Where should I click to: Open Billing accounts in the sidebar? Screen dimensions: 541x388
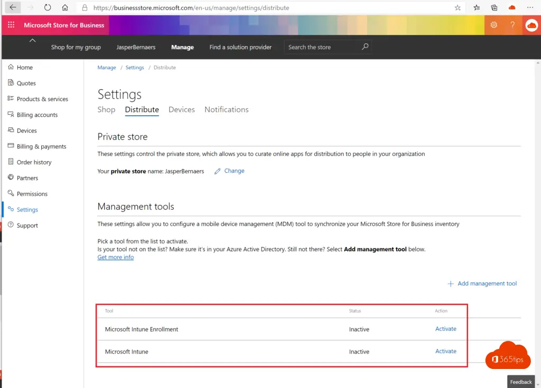pyautogui.click(x=38, y=115)
